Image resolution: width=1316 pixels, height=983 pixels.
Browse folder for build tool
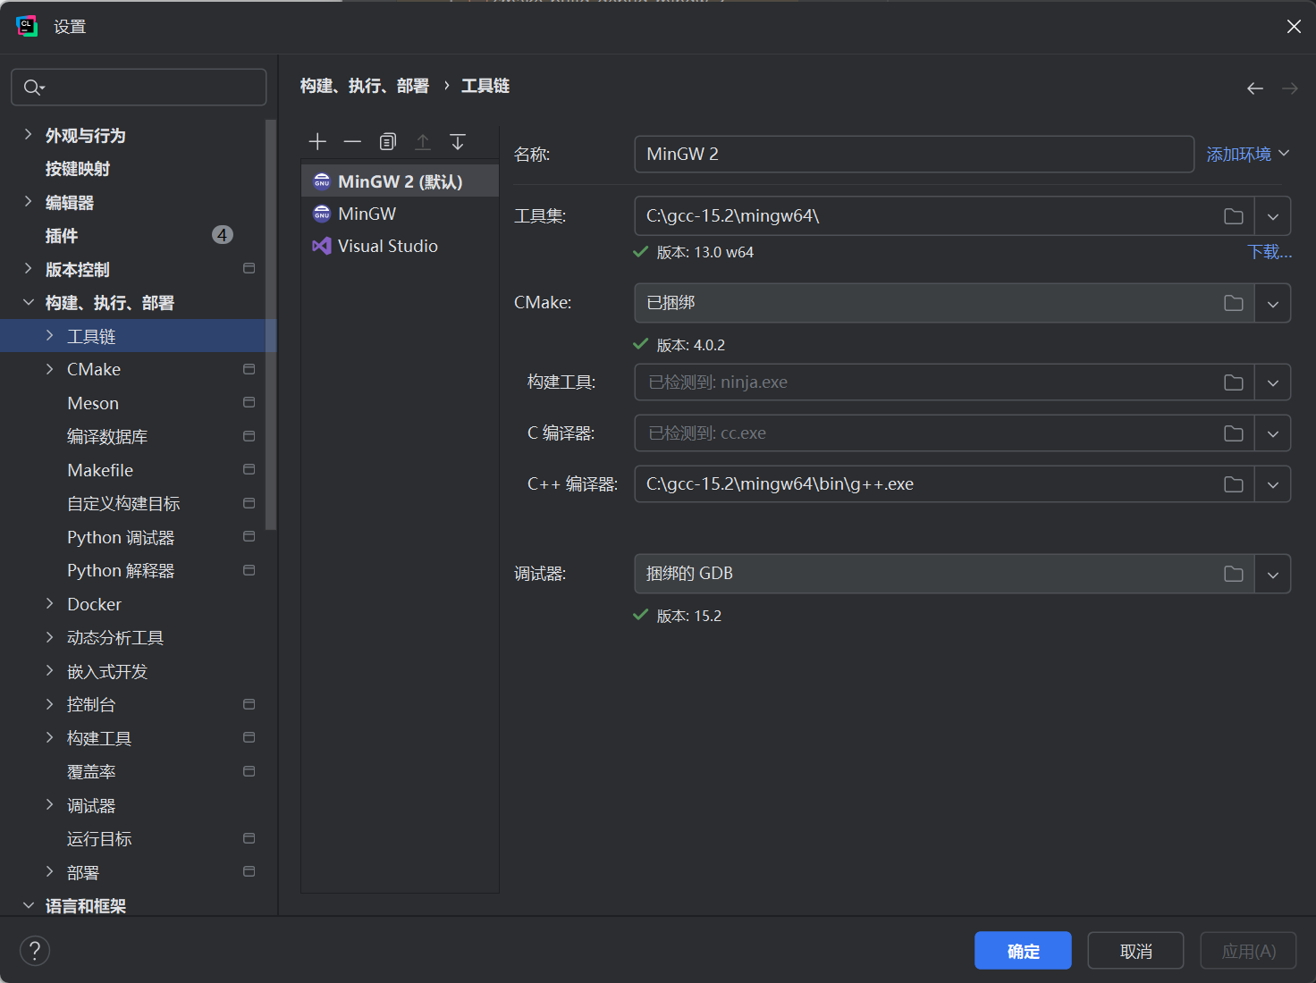[1234, 382]
